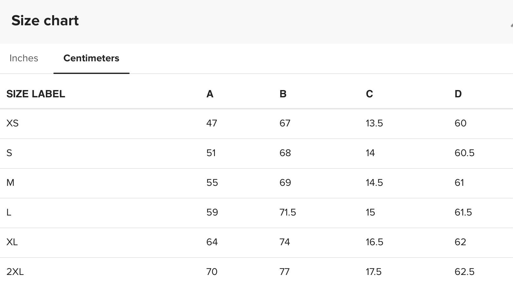This screenshot has height=286, width=513.
Task: Click the 13.5 value in XS row
Action: (374, 123)
